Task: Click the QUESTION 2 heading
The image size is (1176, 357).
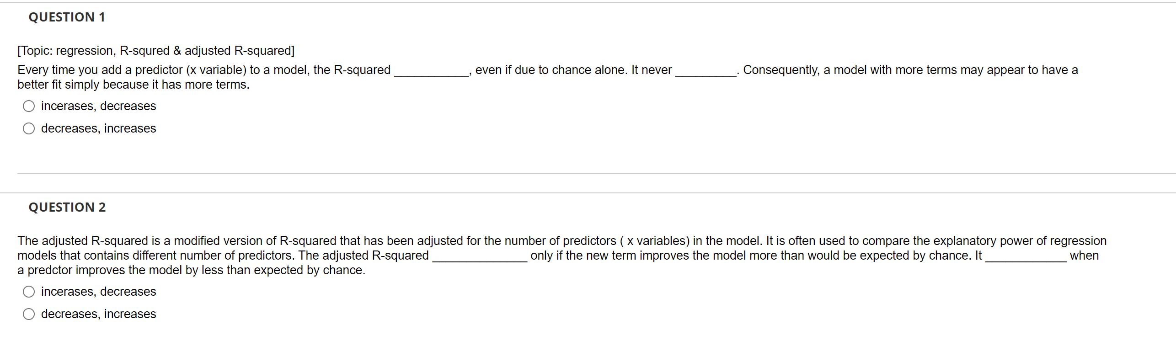Action: coord(67,207)
